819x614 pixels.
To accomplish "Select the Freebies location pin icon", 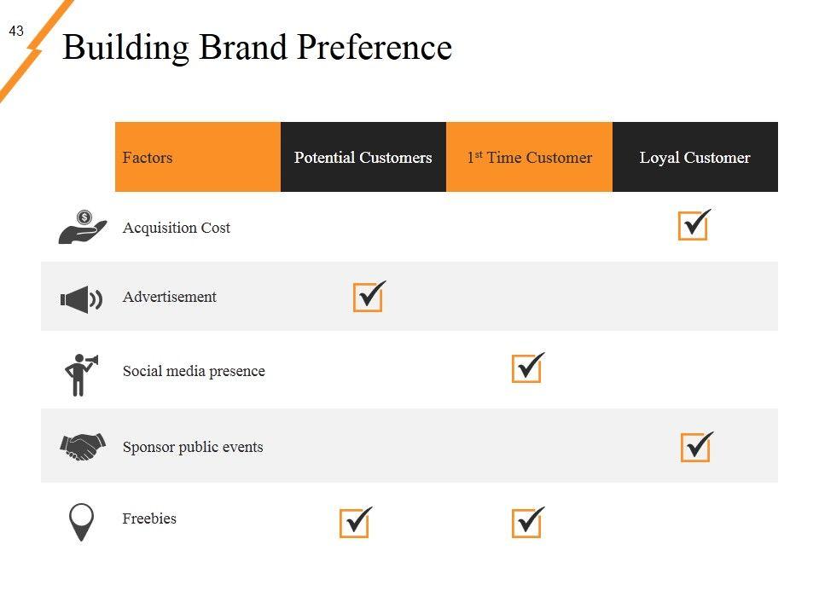I will pos(81,520).
